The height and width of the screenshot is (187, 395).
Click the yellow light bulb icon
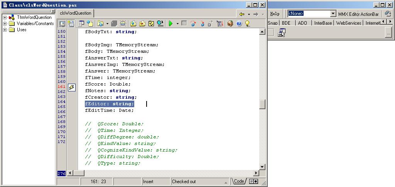click(248, 24)
